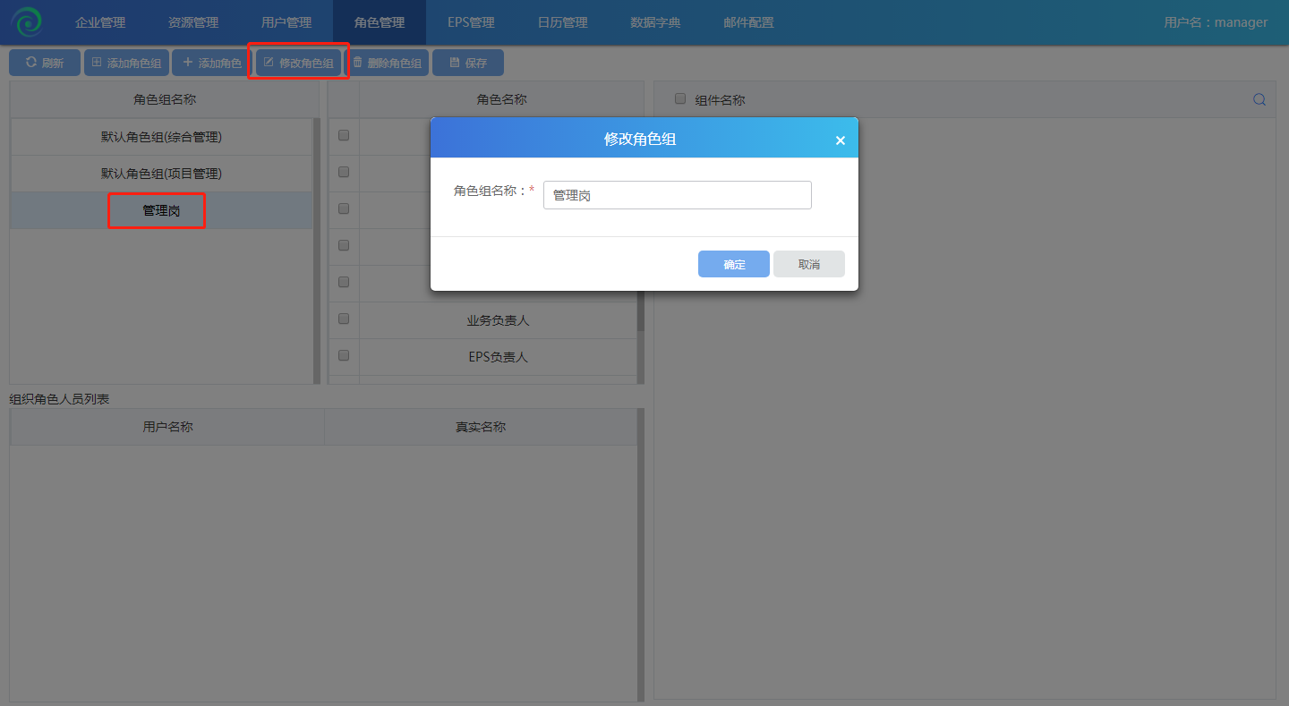The width and height of the screenshot is (1289, 706).
Task: Click the refresh (刷新) toolbar button
Action: click(x=45, y=63)
